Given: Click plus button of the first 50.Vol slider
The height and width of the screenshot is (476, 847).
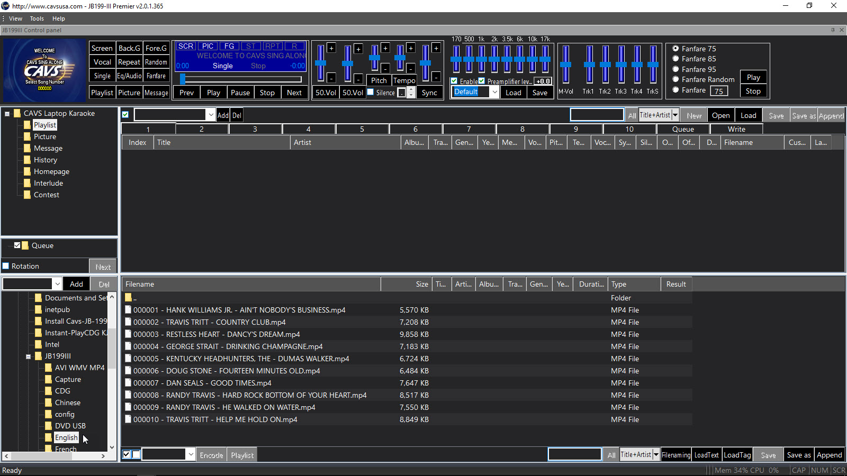Looking at the screenshot, I should click(x=331, y=48).
